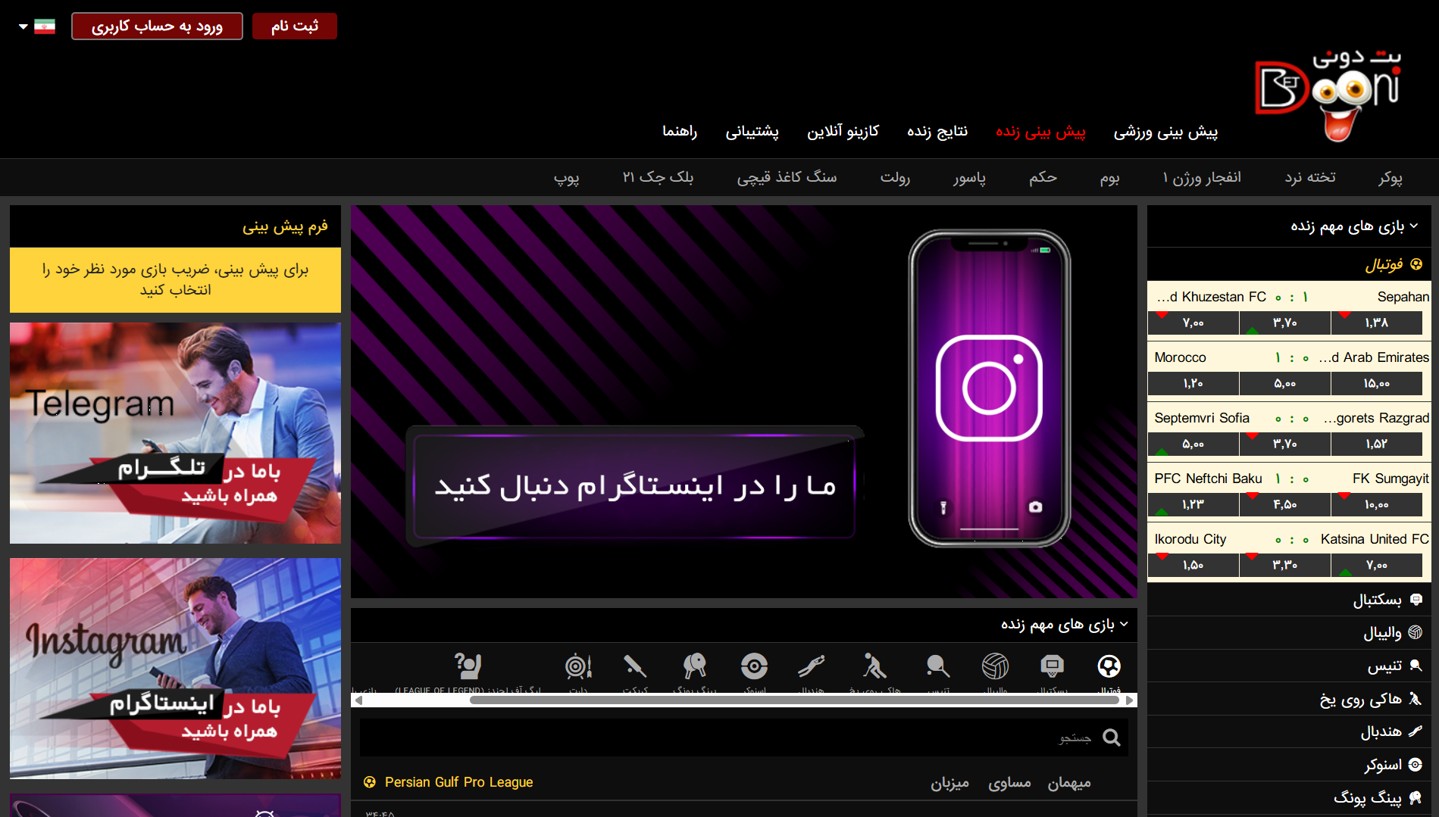Open پشتیبانی menu item
The height and width of the screenshot is (817, 1439).
752,132
